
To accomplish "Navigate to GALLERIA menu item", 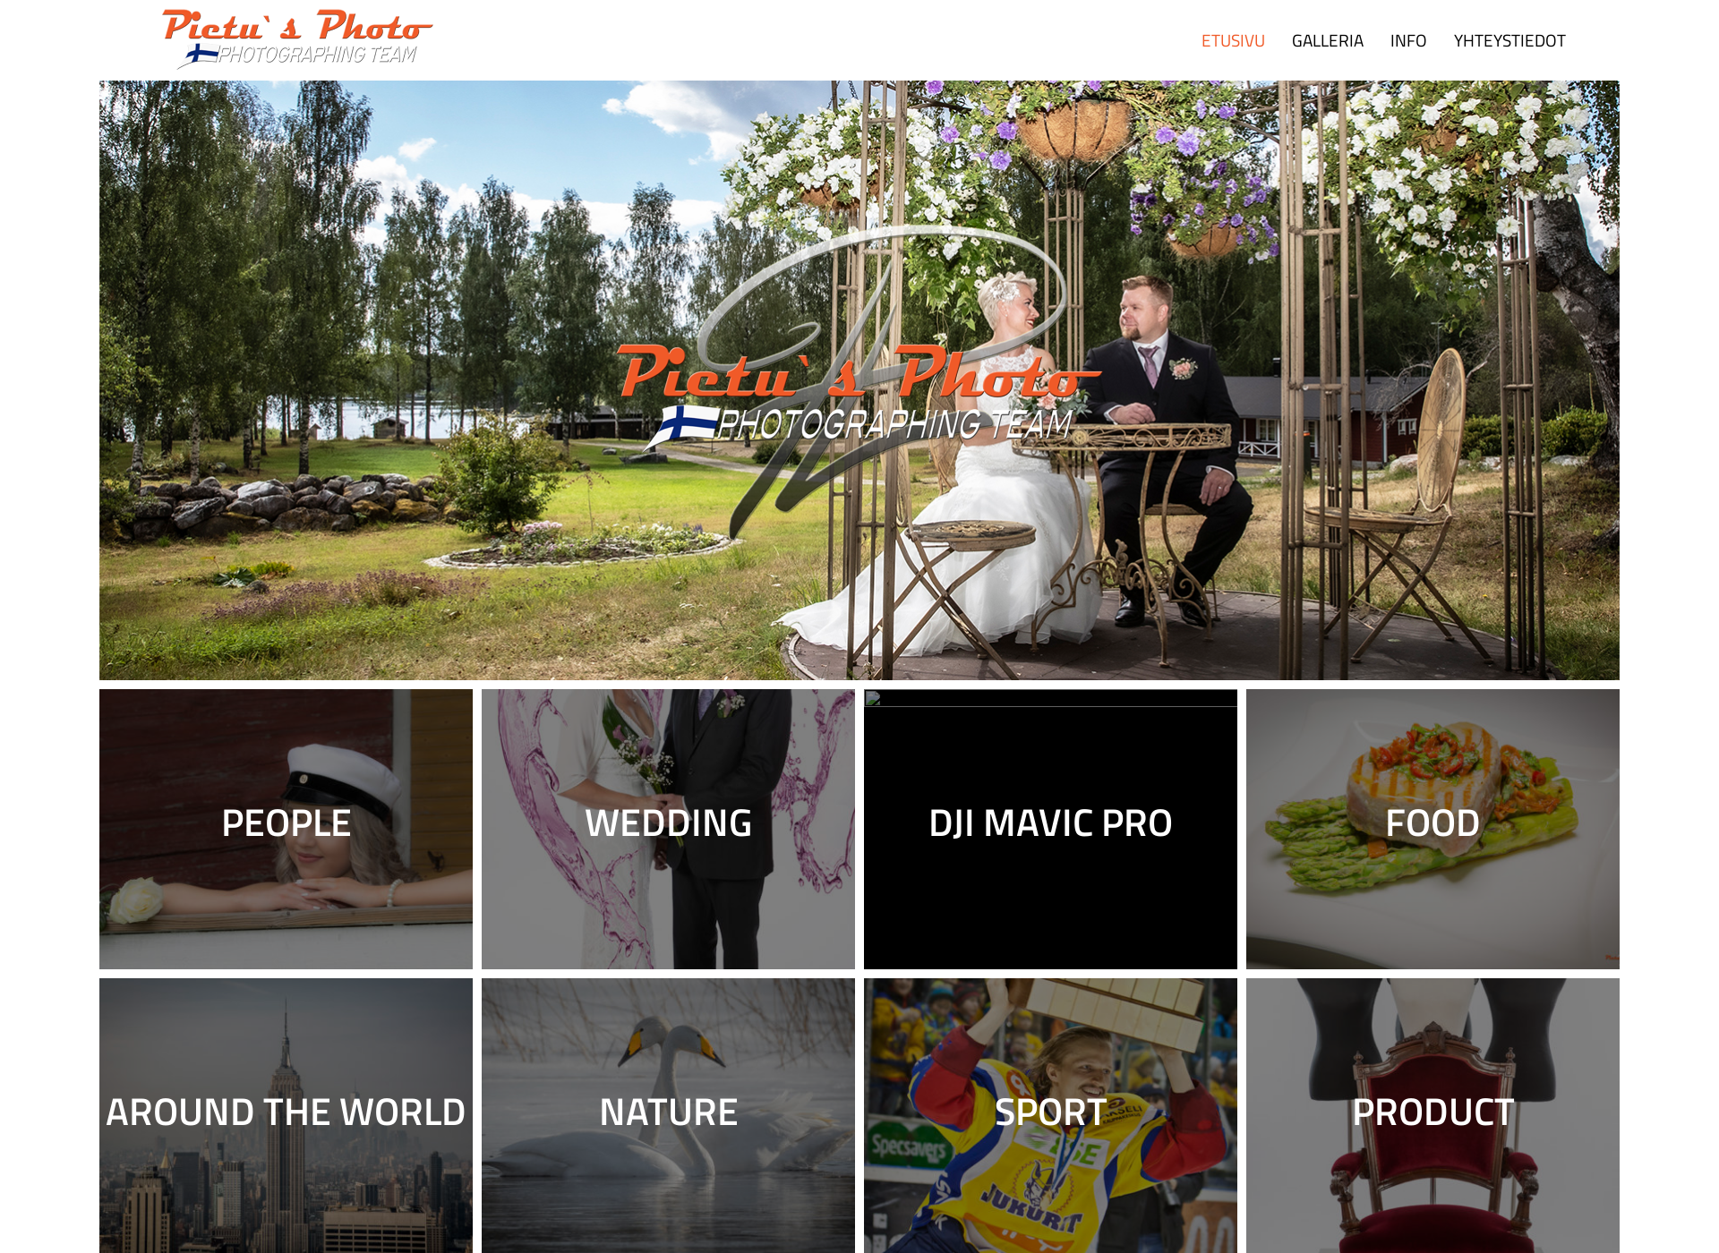I will [x=1327, y=40].
